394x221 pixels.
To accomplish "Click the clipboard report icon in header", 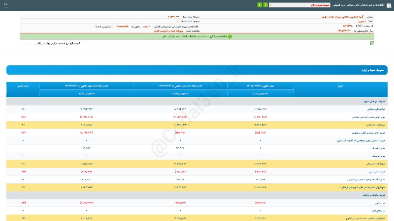I will [389, 5].
